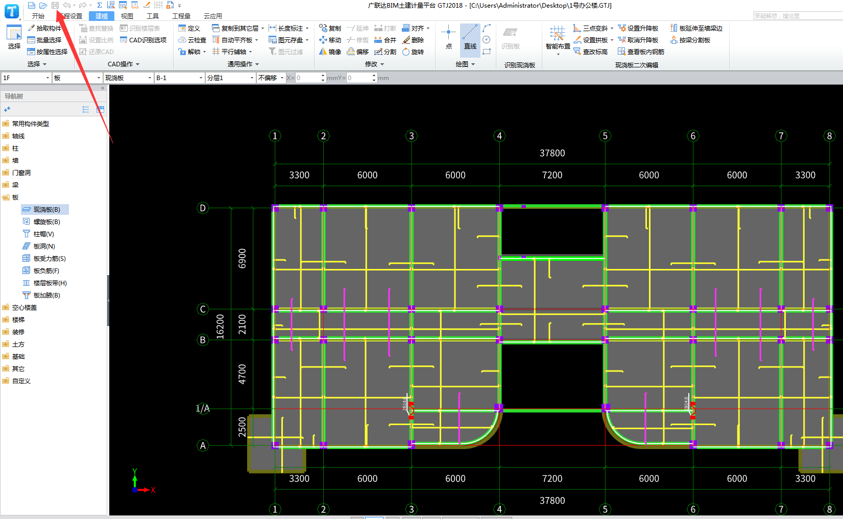Click the X offset input field
The image size is (843, 519).
[x=308, y=78]
